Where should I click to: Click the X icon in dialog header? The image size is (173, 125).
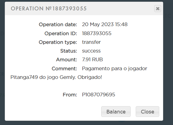click(x=158, y=9)
